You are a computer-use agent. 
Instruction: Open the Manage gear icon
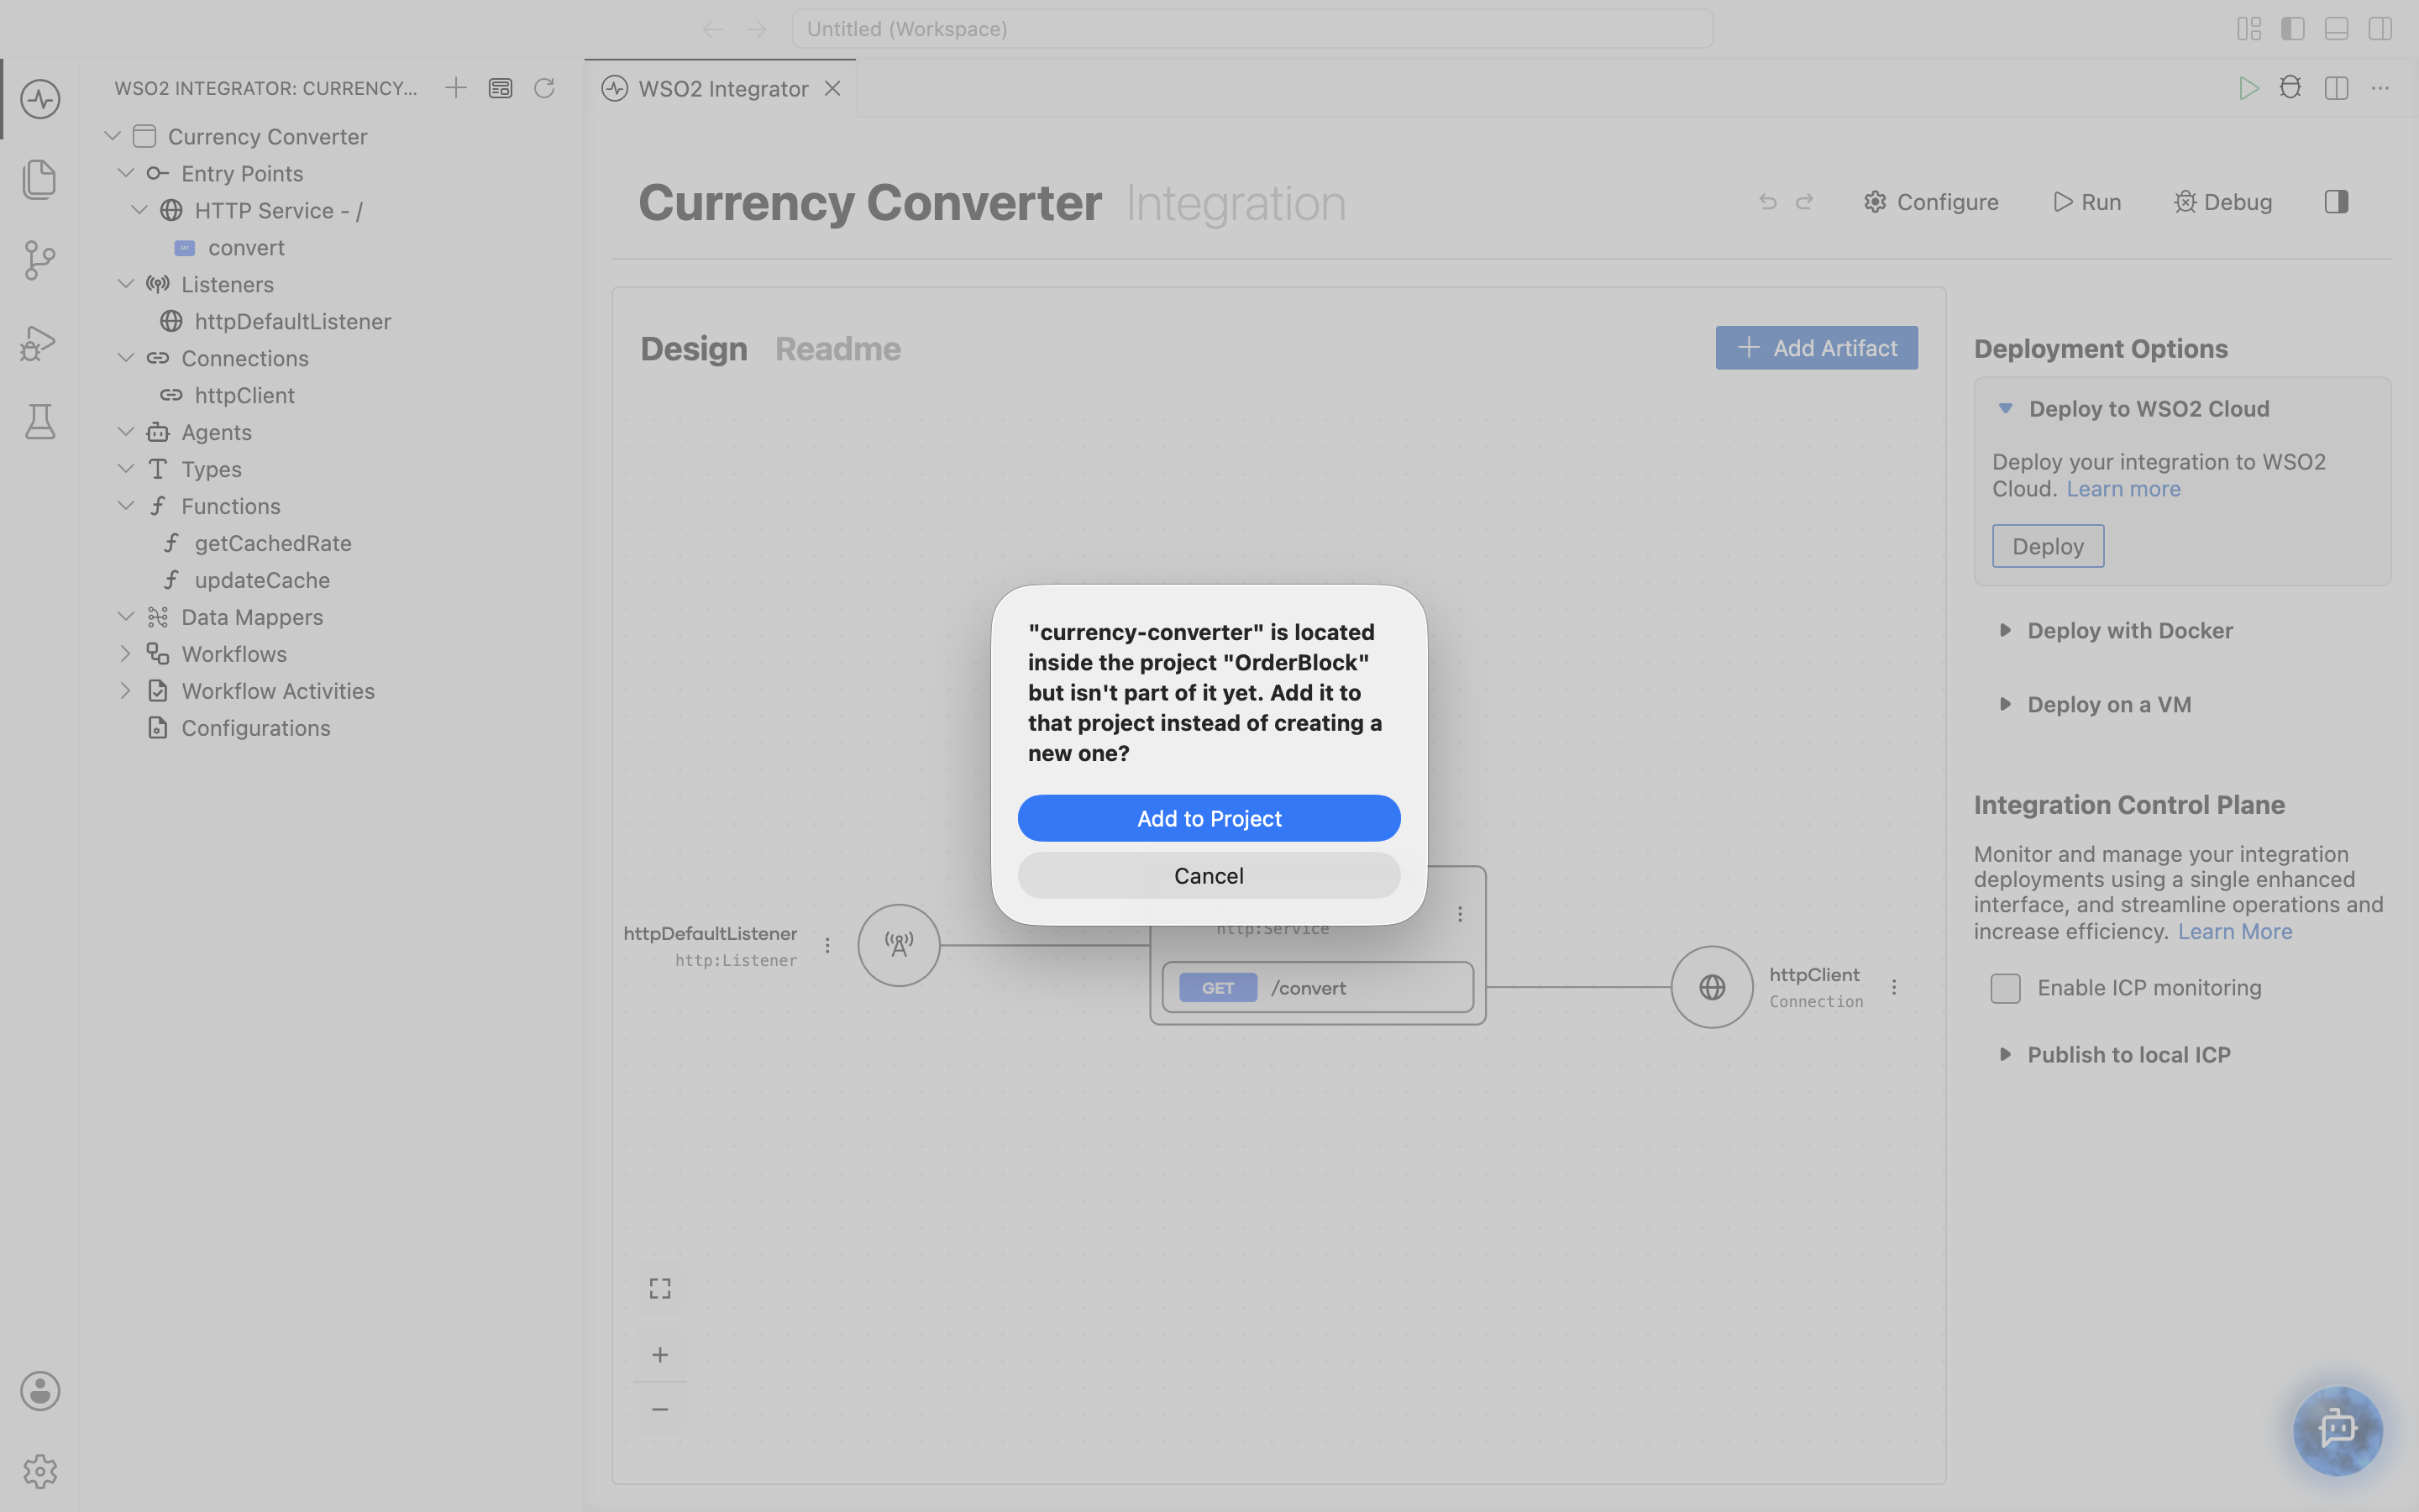pos(40,1471)
